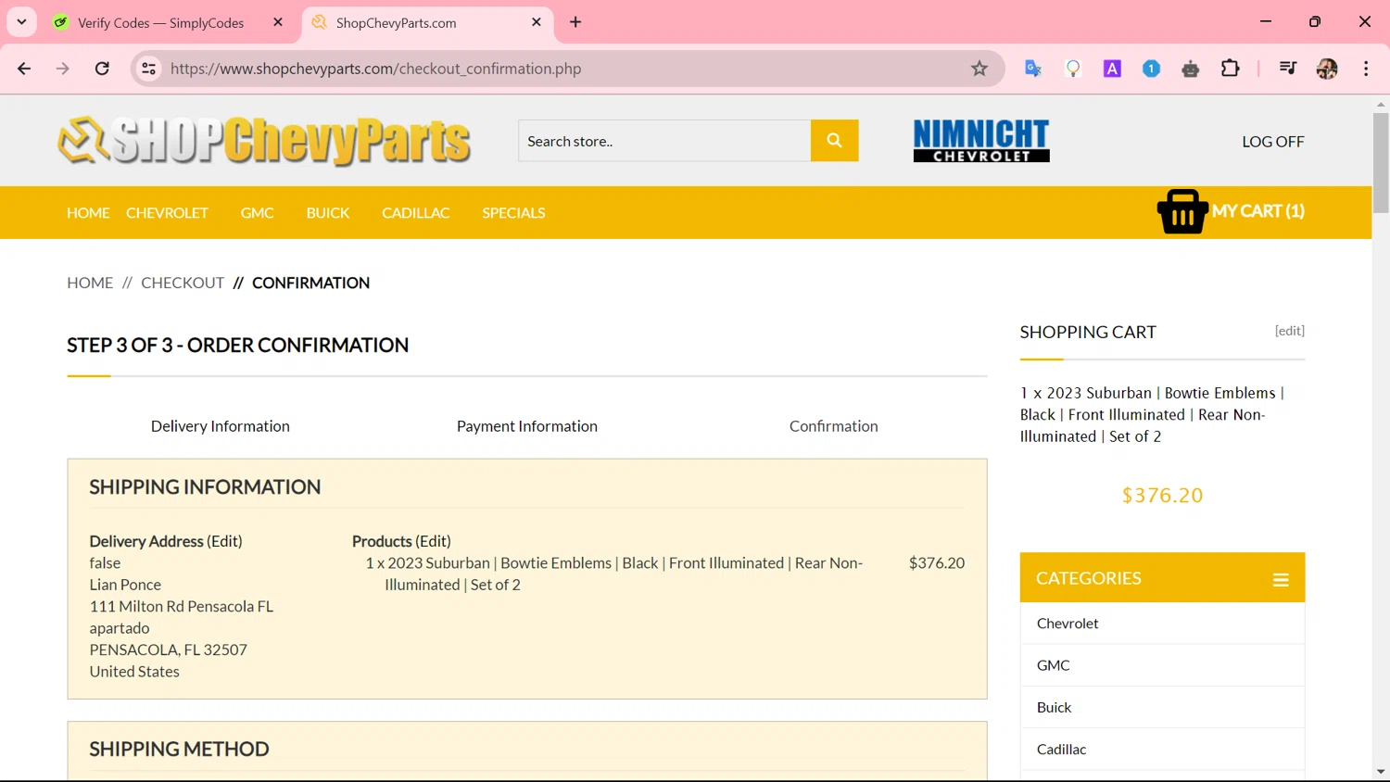The height and width of the screenshot is (782, 1390).
Task: Edit the Products list
Action: pyautogui.click(x=433, y=541)
